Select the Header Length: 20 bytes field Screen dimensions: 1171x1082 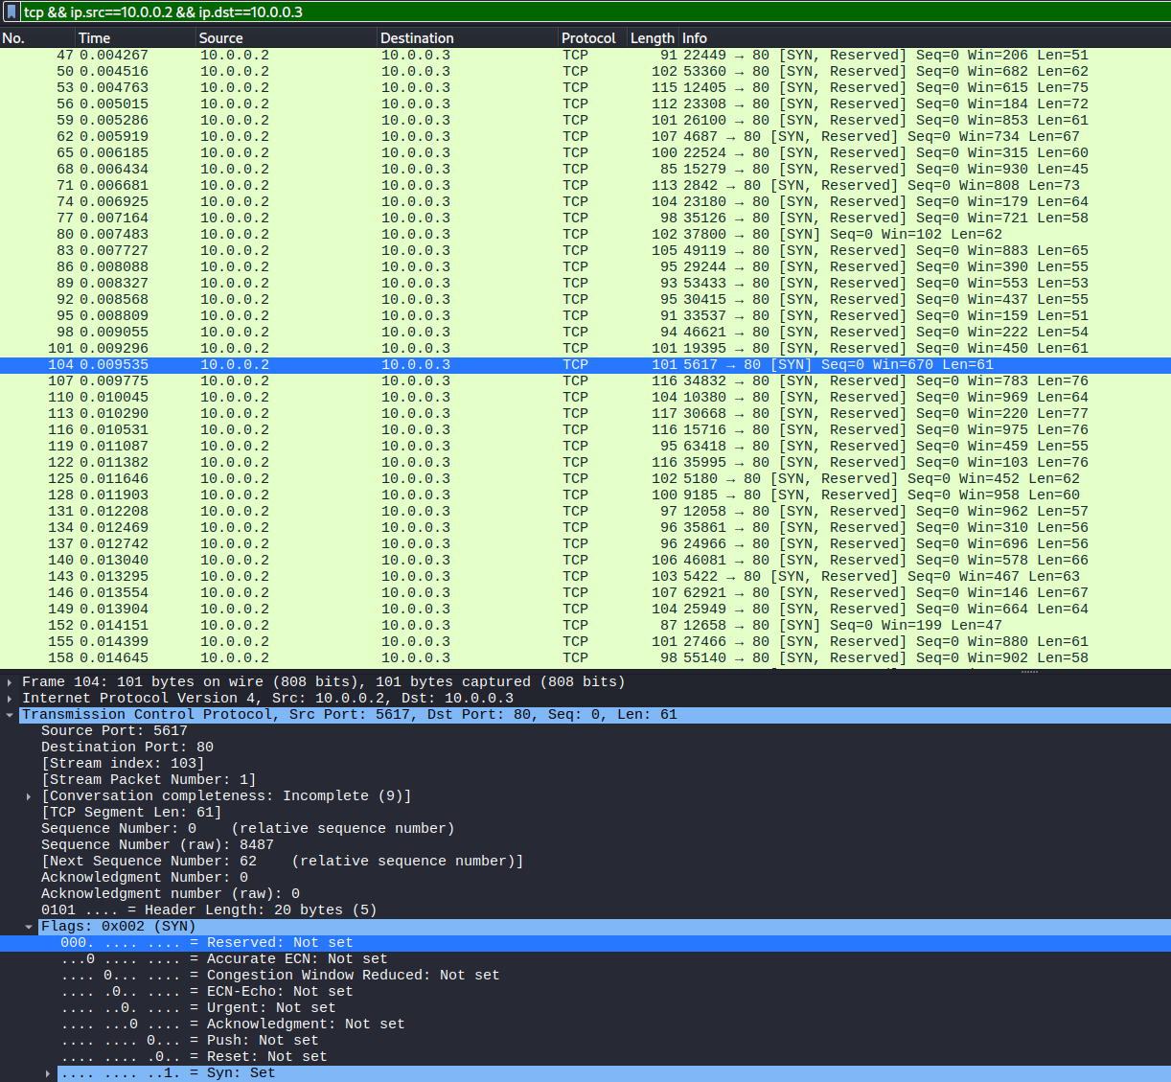(209, 910)
